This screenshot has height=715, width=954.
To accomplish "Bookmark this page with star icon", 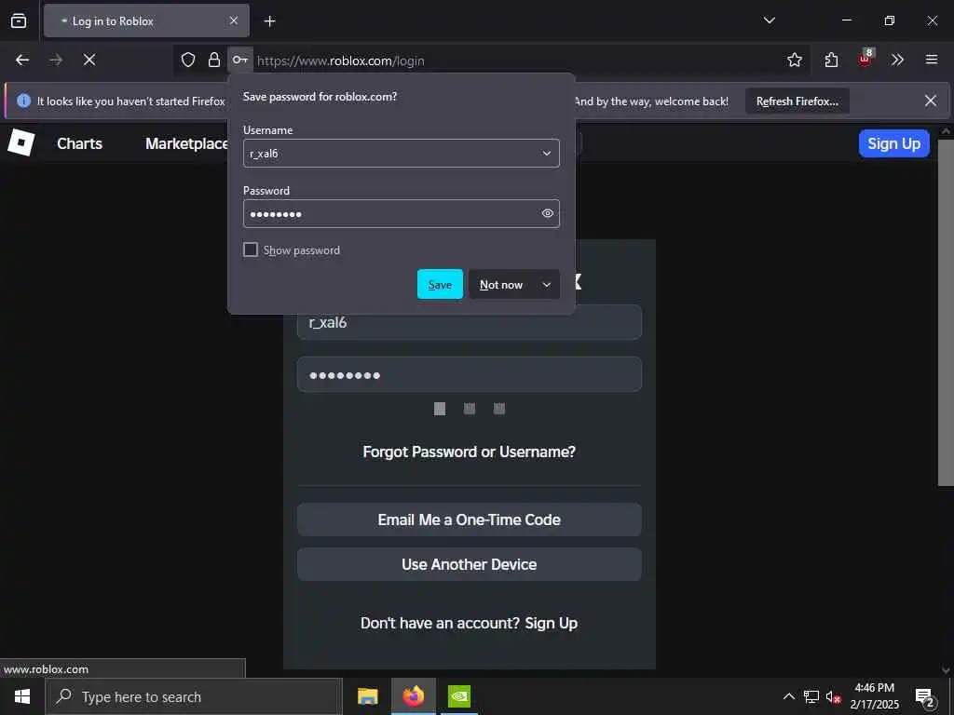I will 795,60.
